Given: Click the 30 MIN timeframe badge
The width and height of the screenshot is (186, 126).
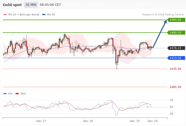Looking at the screenshot, I should tap(30, 5).
